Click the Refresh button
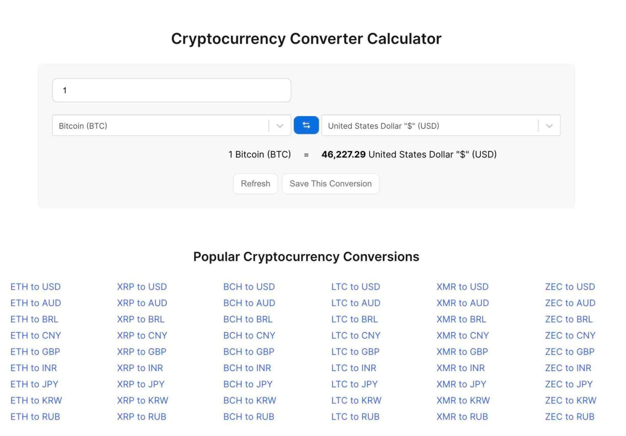Image resolution: width=626 pixels, height=436 pixels. coord(256,183)
